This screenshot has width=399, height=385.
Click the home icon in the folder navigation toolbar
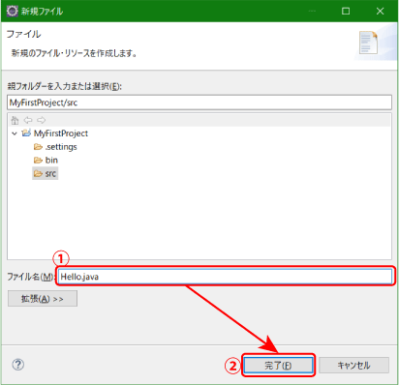click(x=15, y=120)
